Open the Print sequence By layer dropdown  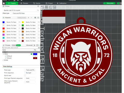click(x=30, y=73)
